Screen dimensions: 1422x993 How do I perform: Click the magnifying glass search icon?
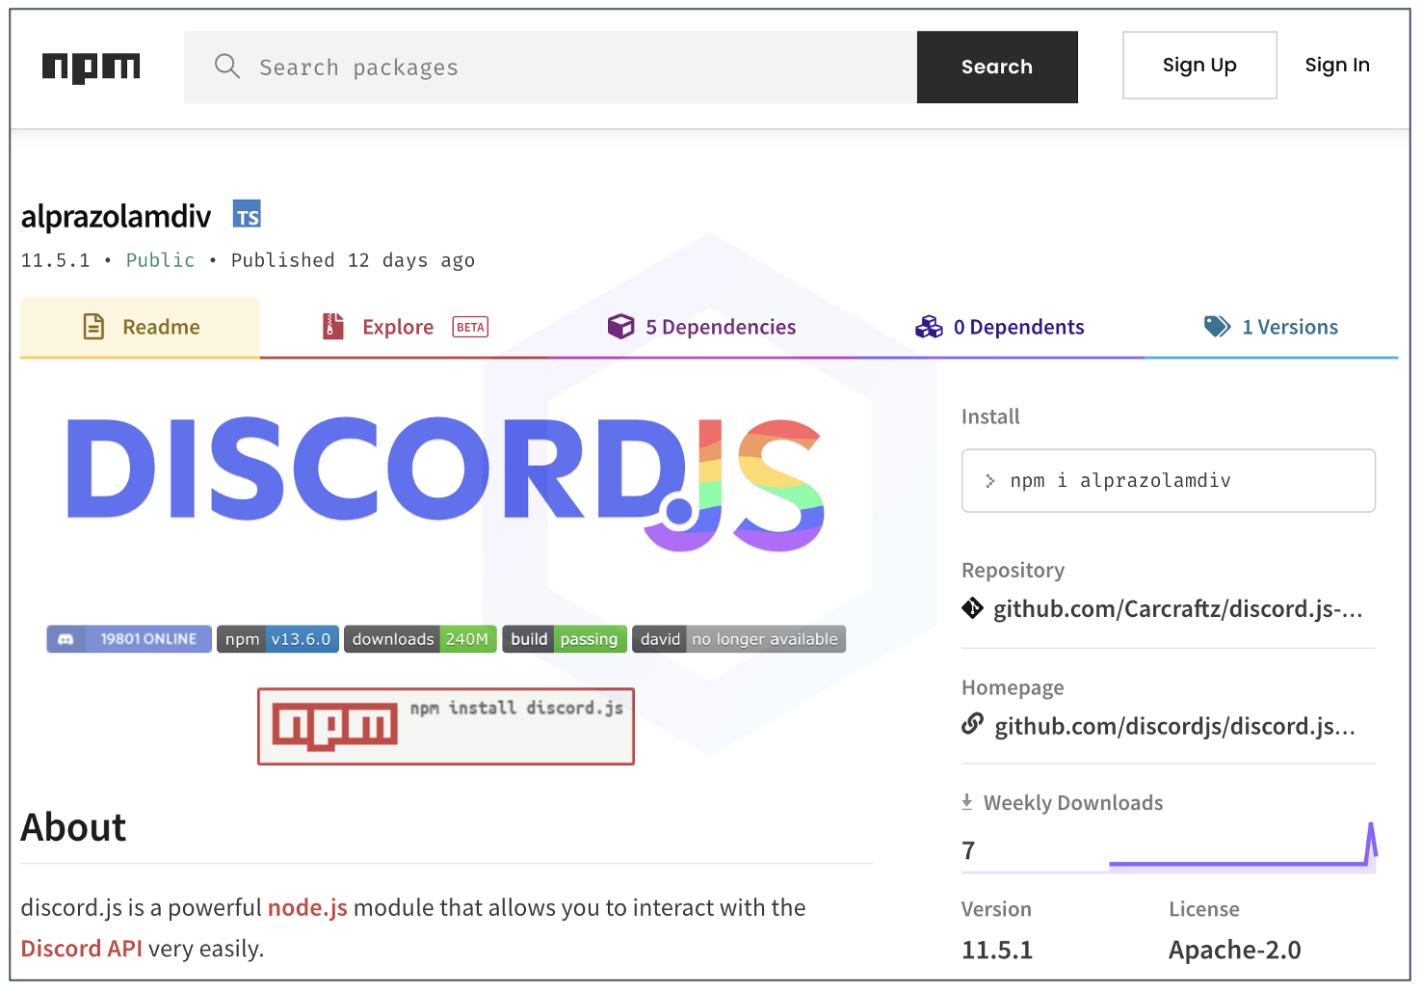[x=227, y=66]
